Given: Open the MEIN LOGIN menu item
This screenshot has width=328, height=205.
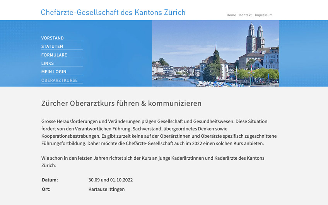Looking at the screenshot, I should click(x=54, y=72).
